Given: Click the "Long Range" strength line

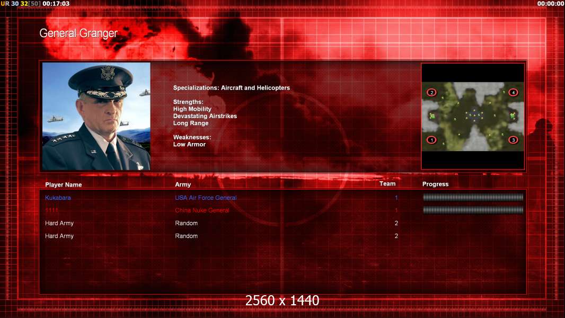Looking at the screenshot, I should point(191,123).
